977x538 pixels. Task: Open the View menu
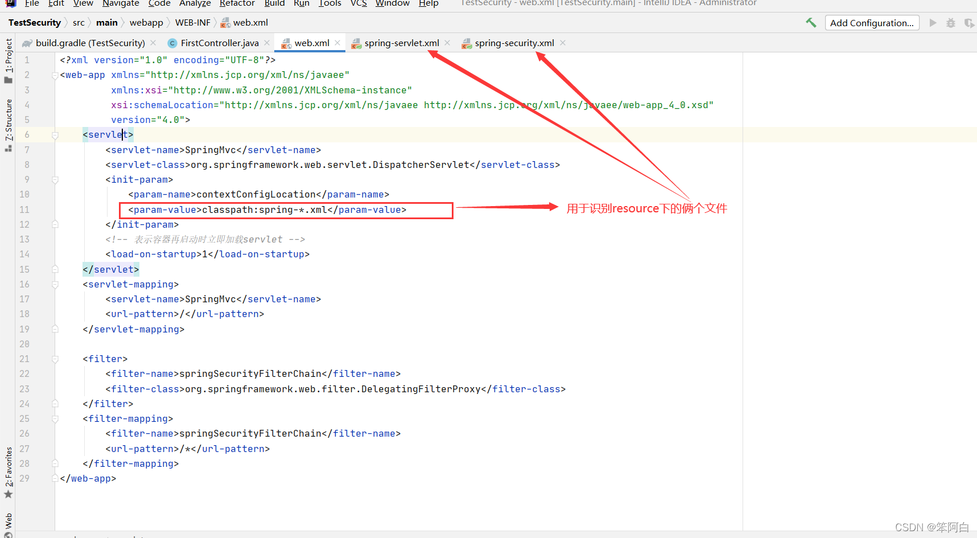coord(83,3)
